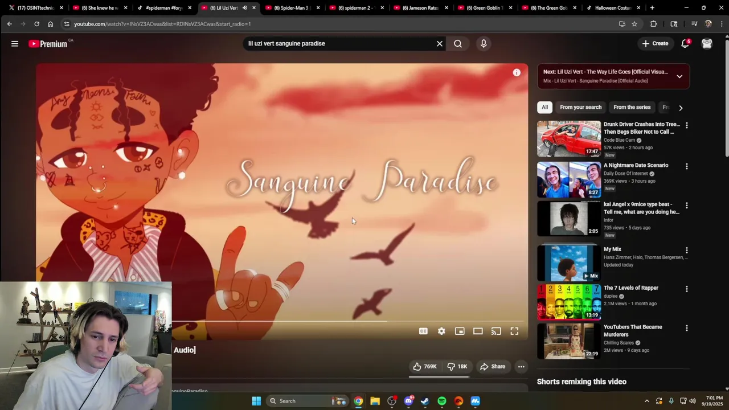The image size is (729, 410).
Task: Open video player settings gear
Action: (x=441, y=331)
